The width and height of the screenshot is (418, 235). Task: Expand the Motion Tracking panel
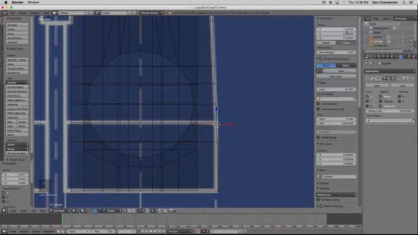click(318, 206)
